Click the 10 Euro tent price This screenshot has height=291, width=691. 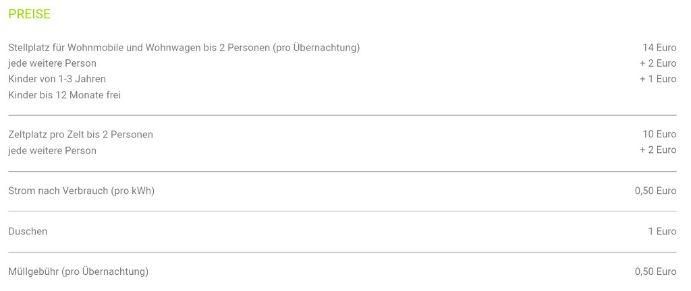coord(659,134)
